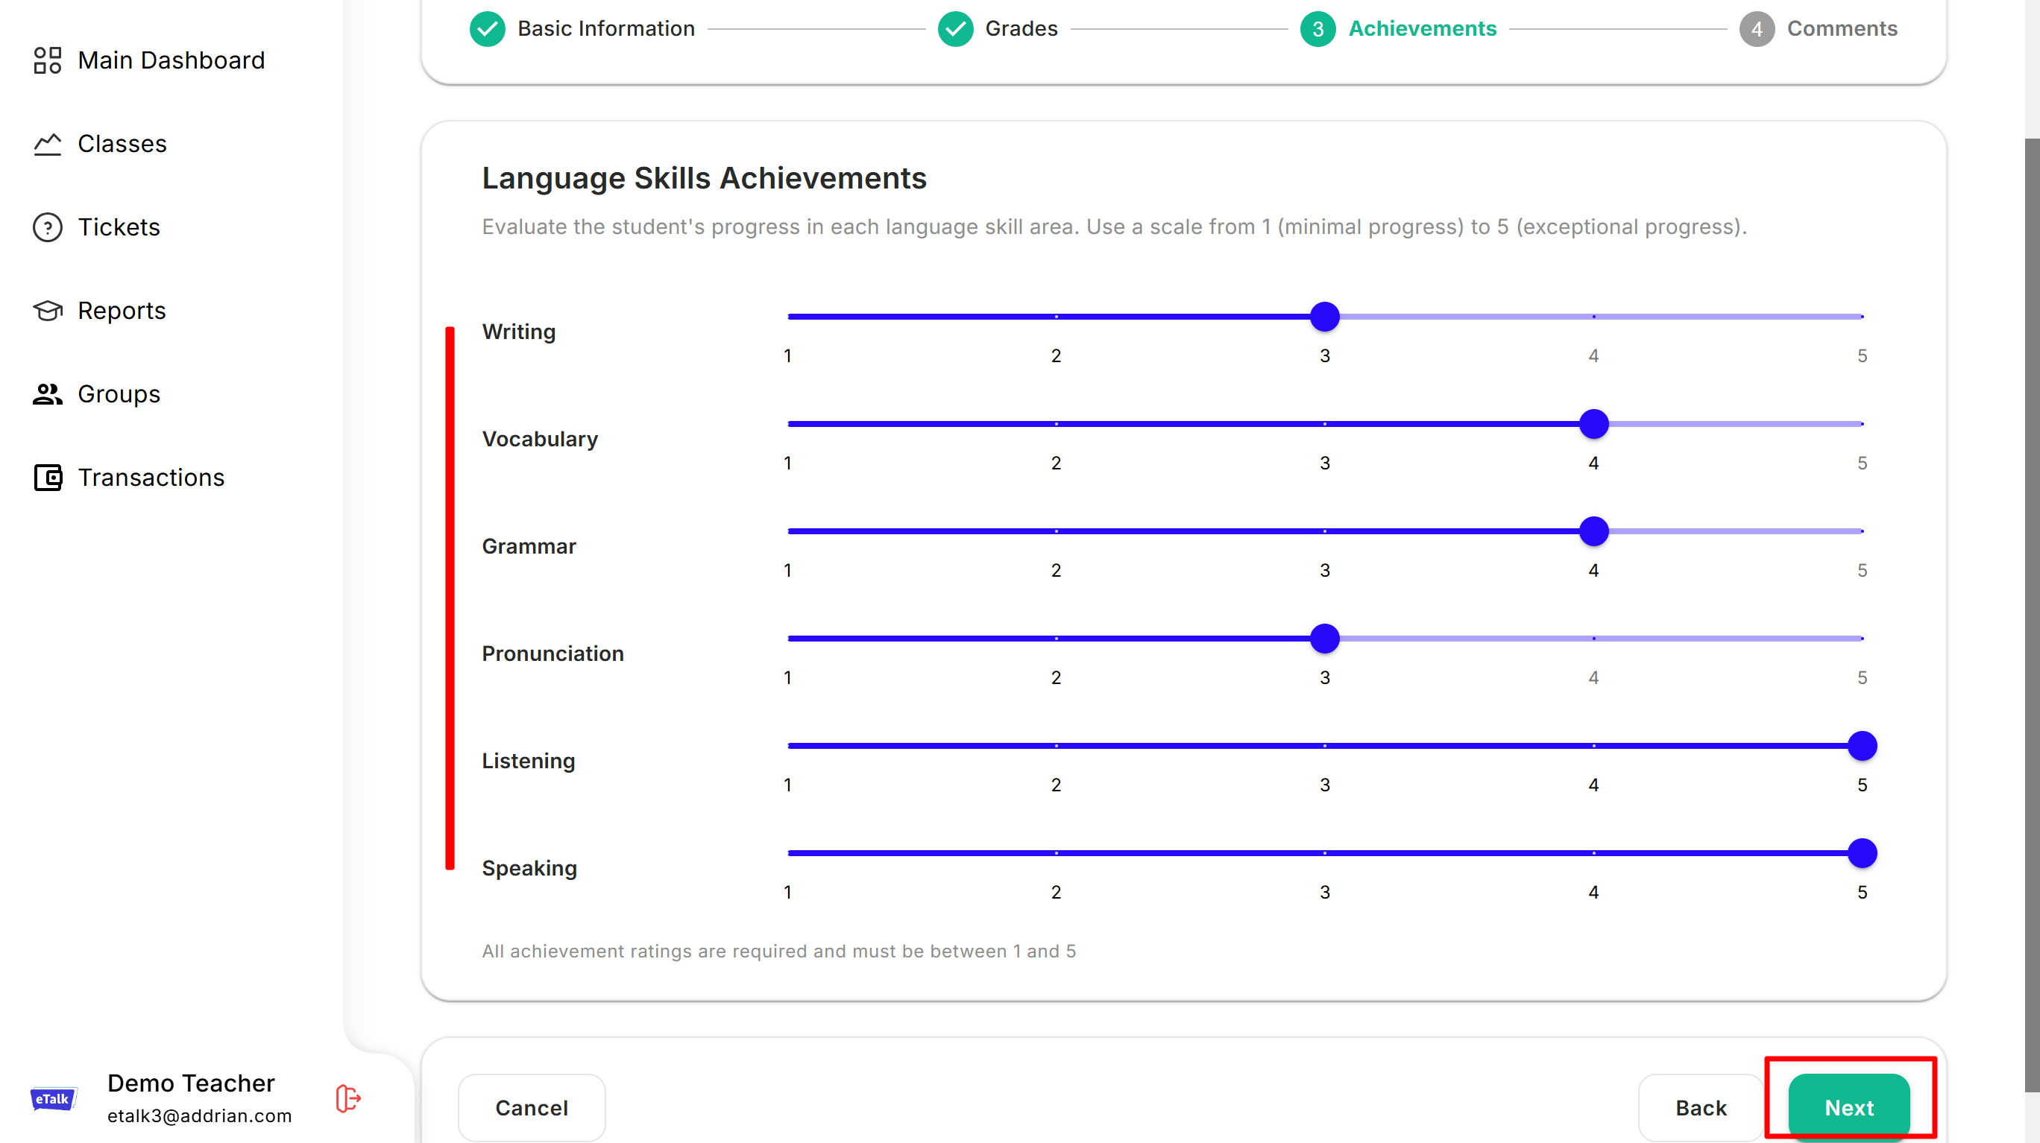Click the red logout icon
2040x1143 pixels.
coord(348,1099)
